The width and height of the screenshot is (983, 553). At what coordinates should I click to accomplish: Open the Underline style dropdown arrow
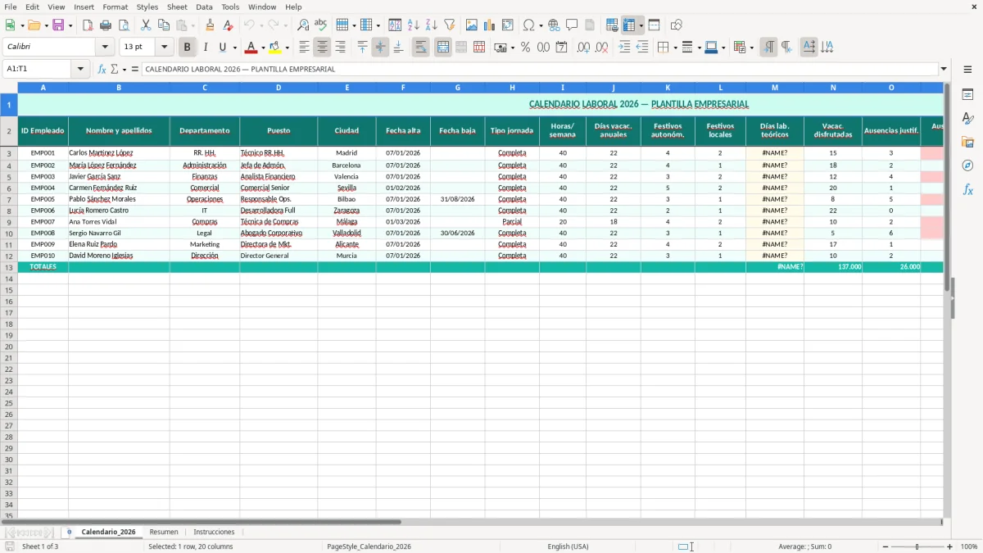click(235, 48)
